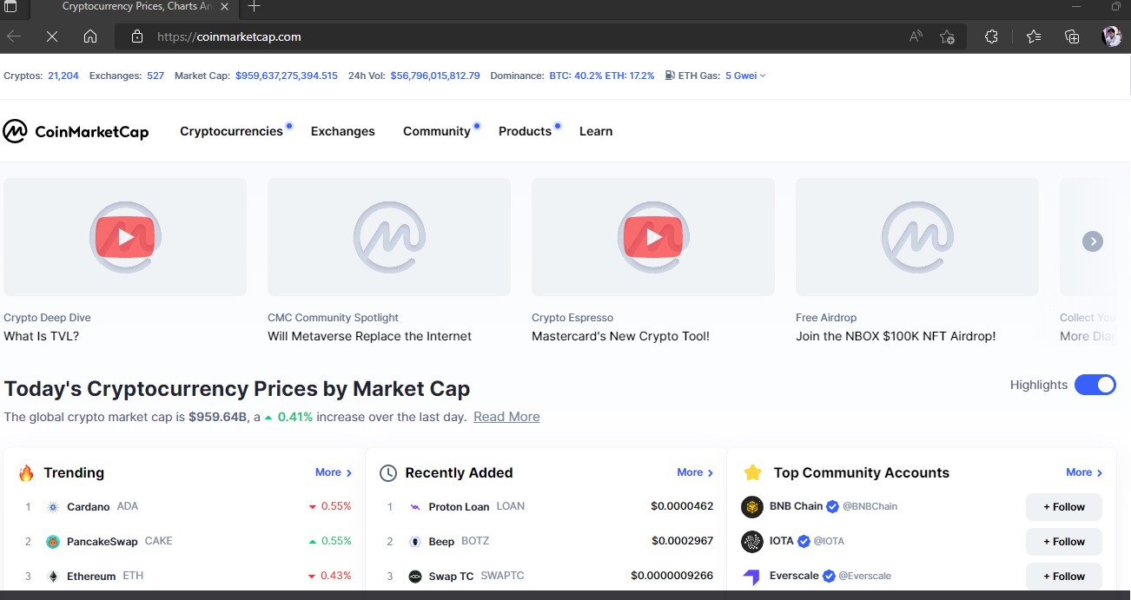Open the Free Airdrop NBOX card thumbnail

[917, 237]
